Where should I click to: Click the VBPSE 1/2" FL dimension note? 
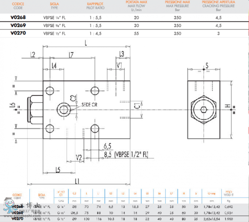tap(131, 154)
